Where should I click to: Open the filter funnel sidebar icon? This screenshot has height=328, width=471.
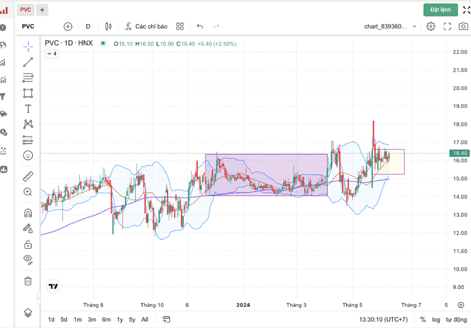[x=3, y=97]
